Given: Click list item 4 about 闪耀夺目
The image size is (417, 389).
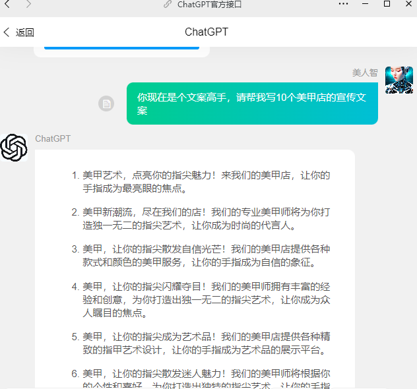Looking at the screenshot, I should click(201, 300).
